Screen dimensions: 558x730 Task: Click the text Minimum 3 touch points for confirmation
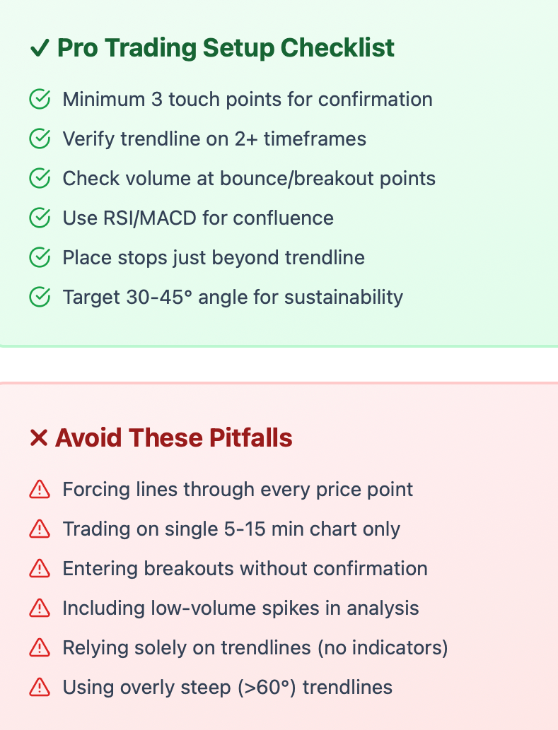pos(248,99)
